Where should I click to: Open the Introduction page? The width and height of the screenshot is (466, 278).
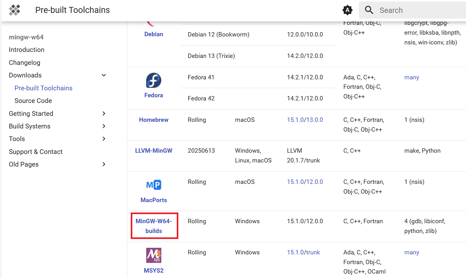point(26,50)
